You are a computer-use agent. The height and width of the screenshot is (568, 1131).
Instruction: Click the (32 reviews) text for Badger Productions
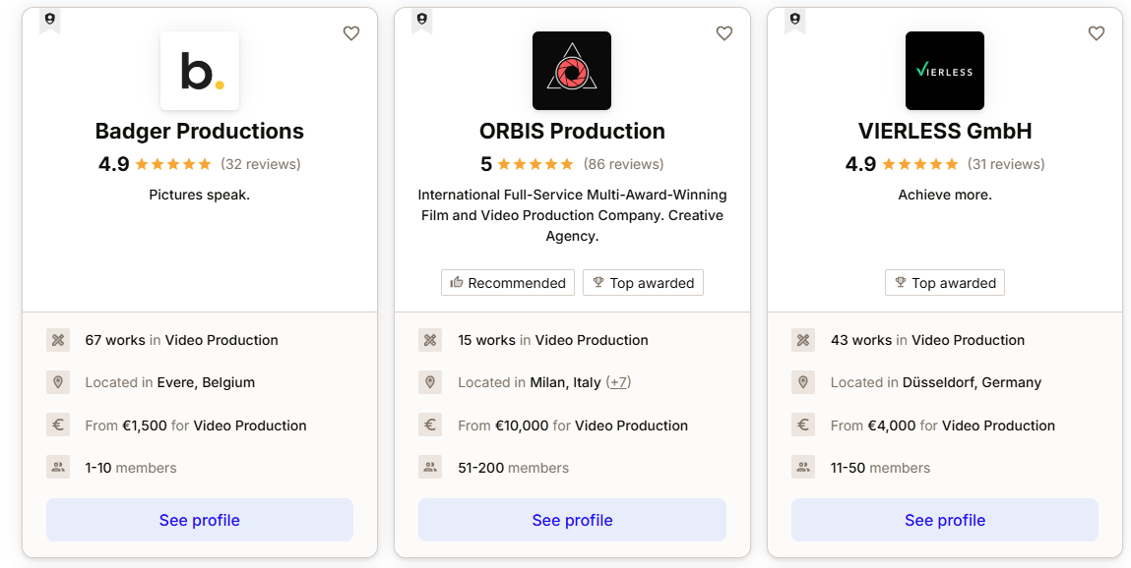(x=261, y=164)
